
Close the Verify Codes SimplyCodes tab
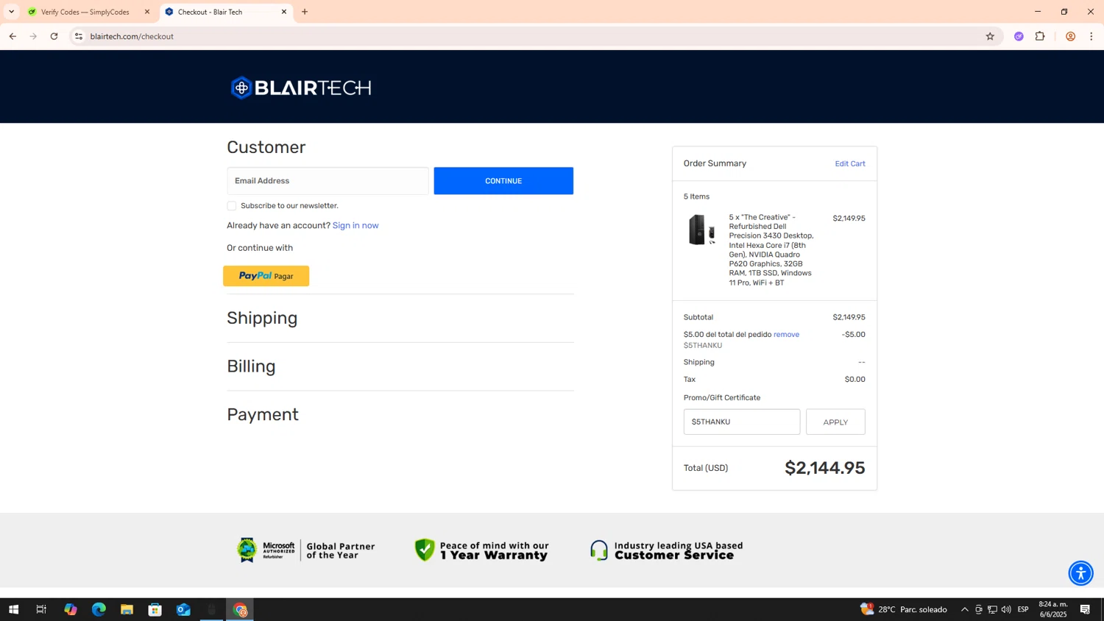(x=147, y=12)
